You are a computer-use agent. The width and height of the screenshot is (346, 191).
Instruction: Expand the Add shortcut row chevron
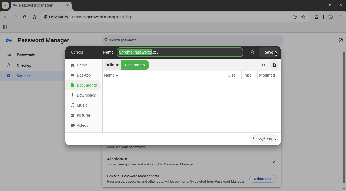pyautogui.click(x=274, y=162)
